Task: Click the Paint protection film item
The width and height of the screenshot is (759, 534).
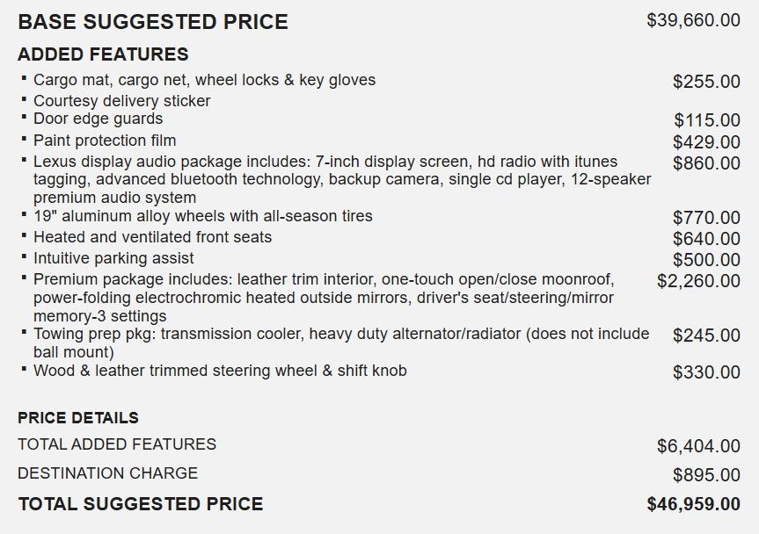Action: [x=105, y=141]
